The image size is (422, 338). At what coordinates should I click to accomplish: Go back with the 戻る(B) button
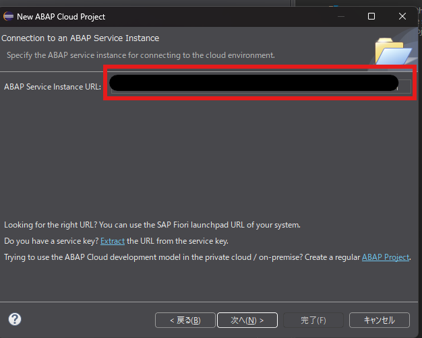[185, 320]
